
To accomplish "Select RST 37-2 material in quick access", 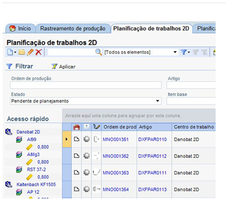I will pyautogui.click(x=36, y=169).
